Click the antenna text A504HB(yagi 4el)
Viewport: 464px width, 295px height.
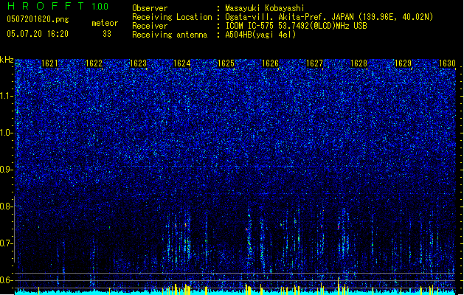pyautogui.click(x=260, y=35)
